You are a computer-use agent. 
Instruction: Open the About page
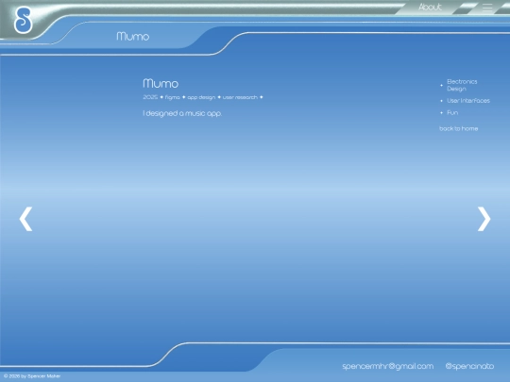coord(430,7)
